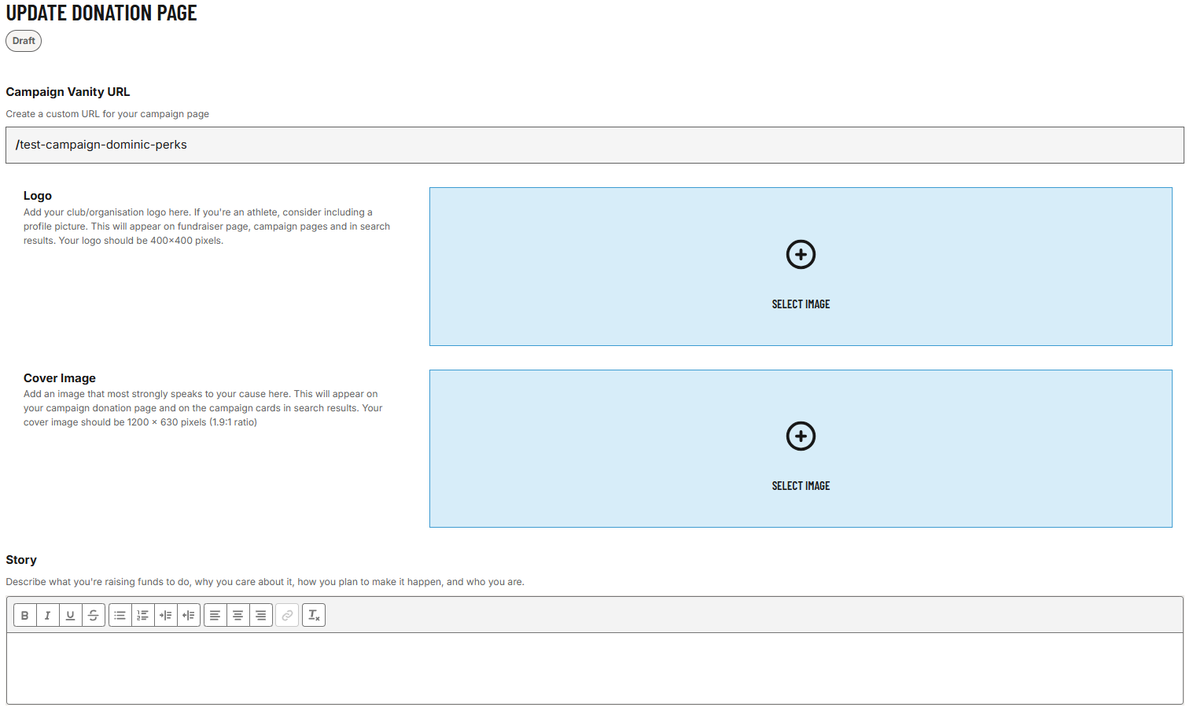Screen dimensions: 1193x707
Task: Insert a bulleted list
Action: click(120, 616)
